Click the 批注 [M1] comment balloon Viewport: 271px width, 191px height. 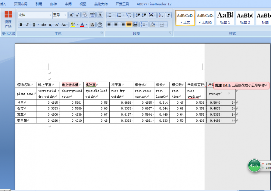241,85
